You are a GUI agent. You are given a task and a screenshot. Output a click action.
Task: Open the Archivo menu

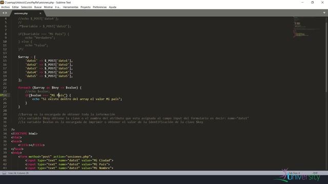[x=6, y=7]
